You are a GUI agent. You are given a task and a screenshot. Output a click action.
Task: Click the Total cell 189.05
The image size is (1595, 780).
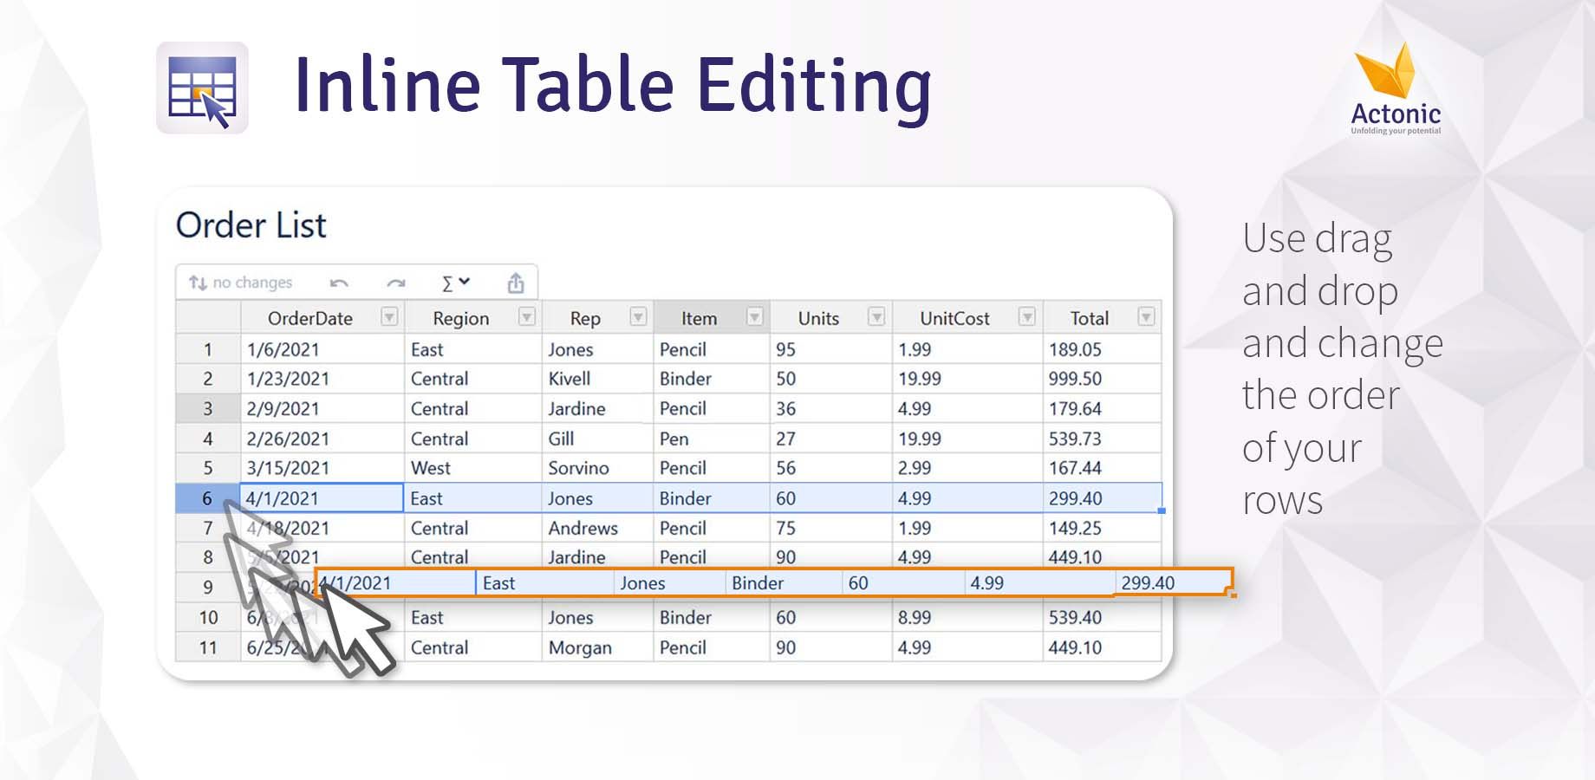[1102, 349]
